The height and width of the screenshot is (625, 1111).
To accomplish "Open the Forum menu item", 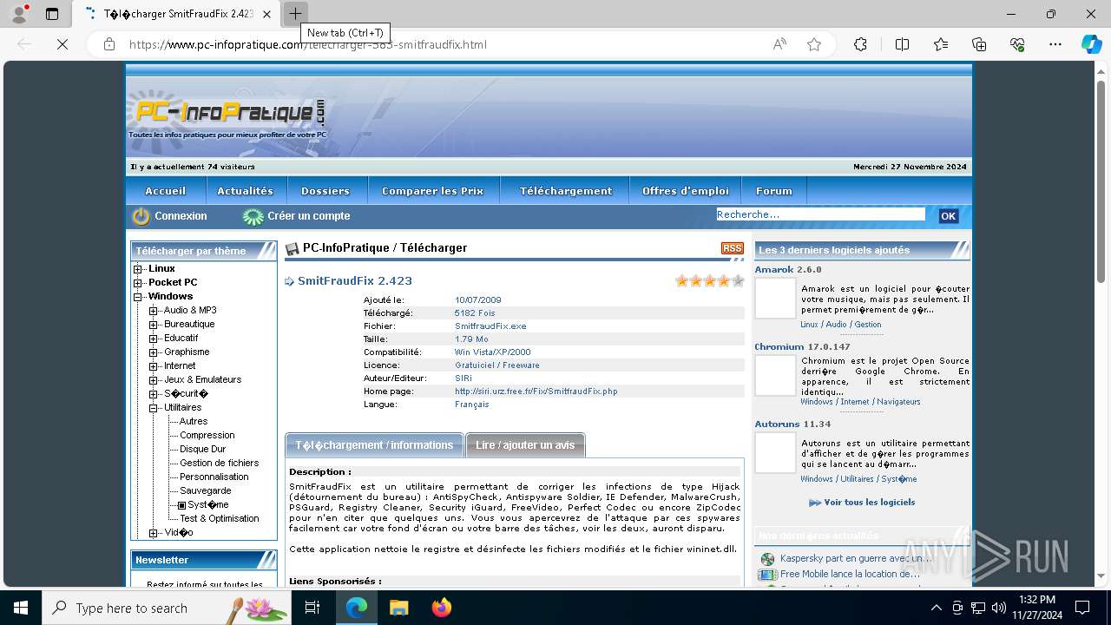I will (x=774, y=191).
